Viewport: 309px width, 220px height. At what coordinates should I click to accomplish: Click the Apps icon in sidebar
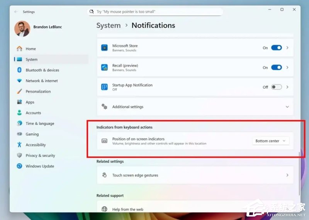pos(19,102)
